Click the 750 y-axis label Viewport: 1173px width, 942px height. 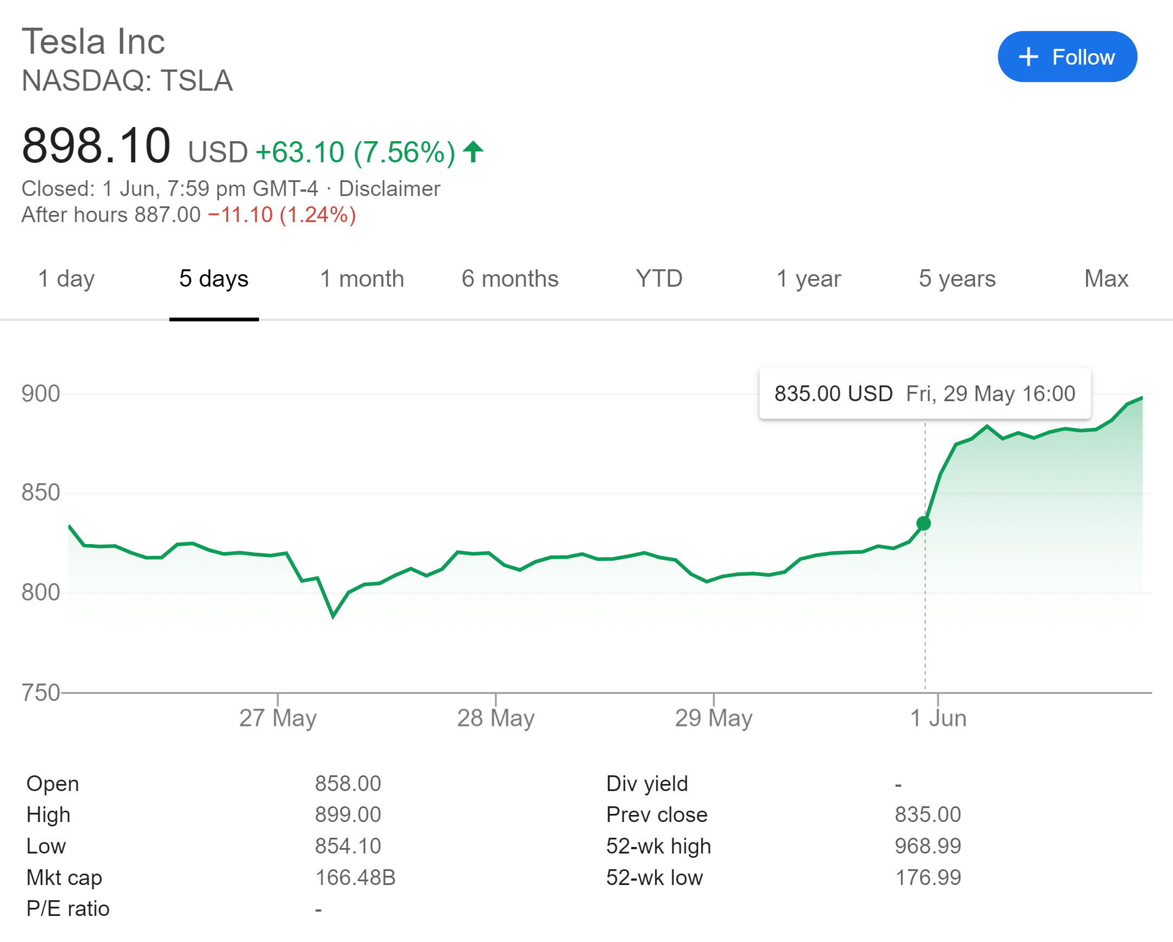41,693
